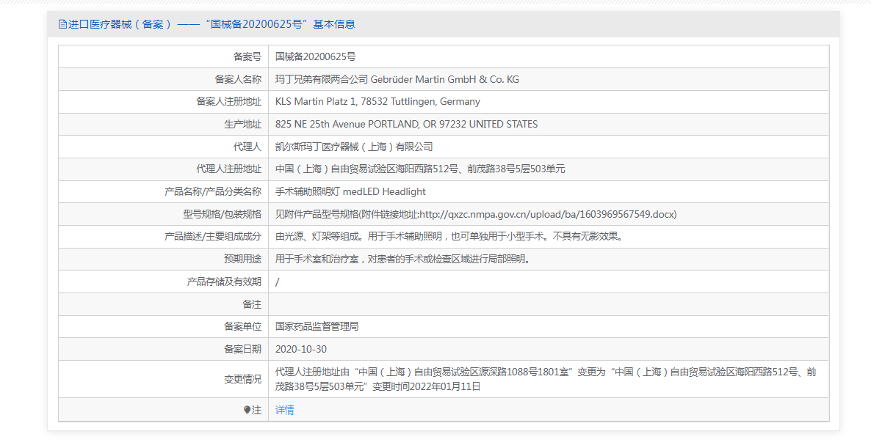Screen dimensions: 871x445
Task: Select the value 国械备20200625号 in the table
Action: point(316,56)
